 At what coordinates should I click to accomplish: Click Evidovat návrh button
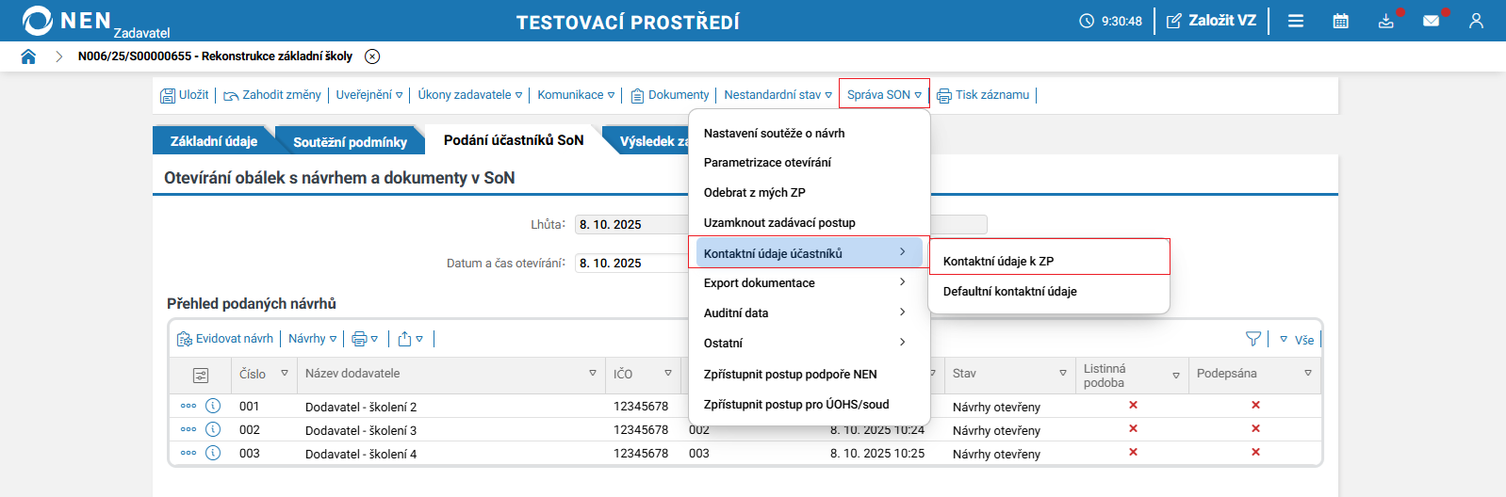[225, 339]
